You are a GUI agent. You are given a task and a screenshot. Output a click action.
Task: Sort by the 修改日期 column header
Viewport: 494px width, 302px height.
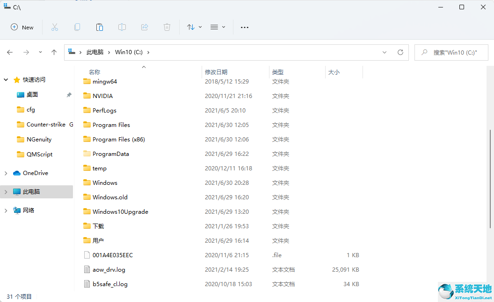[216, 72]
